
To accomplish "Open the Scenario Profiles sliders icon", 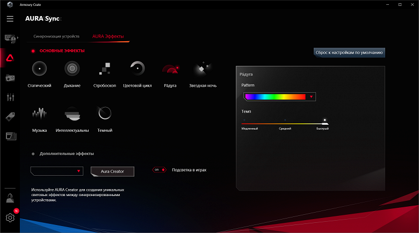I will coord(10,97).
